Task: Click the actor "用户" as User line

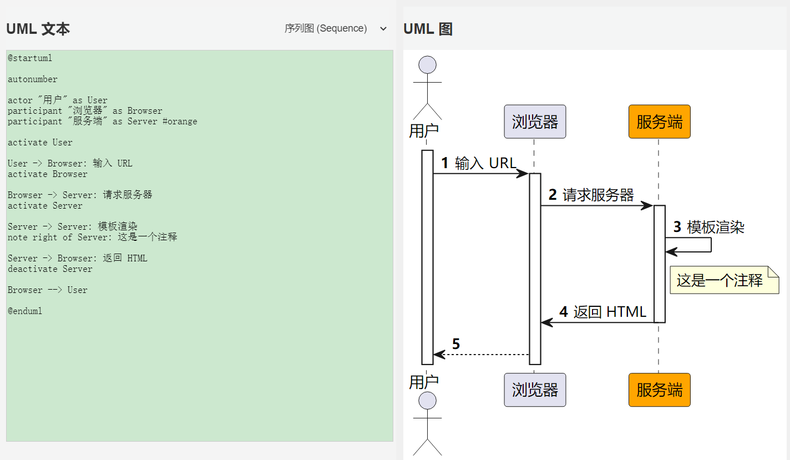Action: pyautogui.click(x=58, y=100)
